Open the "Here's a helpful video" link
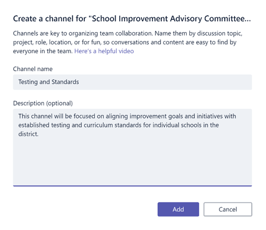 pyautogui.click(x=104, y=51)
